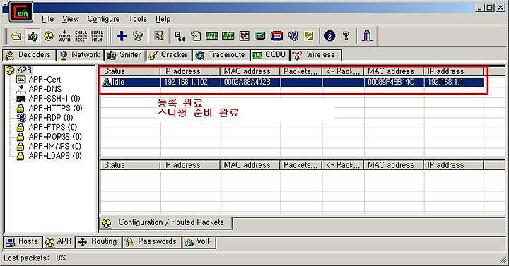Switch to the Routing bottom tab
Image resolution: width=509 pixels, height=266 pixels.
click(98, 242)
